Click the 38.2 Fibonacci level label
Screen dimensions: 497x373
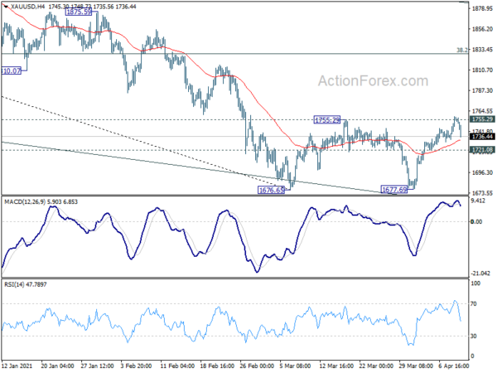click(462, 50)
